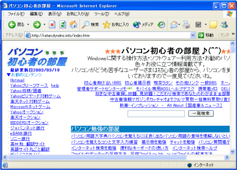Screen dimensions: 237x170
Task: Open the 初心者助け合いBBS link
Action: pyautogui.click(x=103, y=83)
